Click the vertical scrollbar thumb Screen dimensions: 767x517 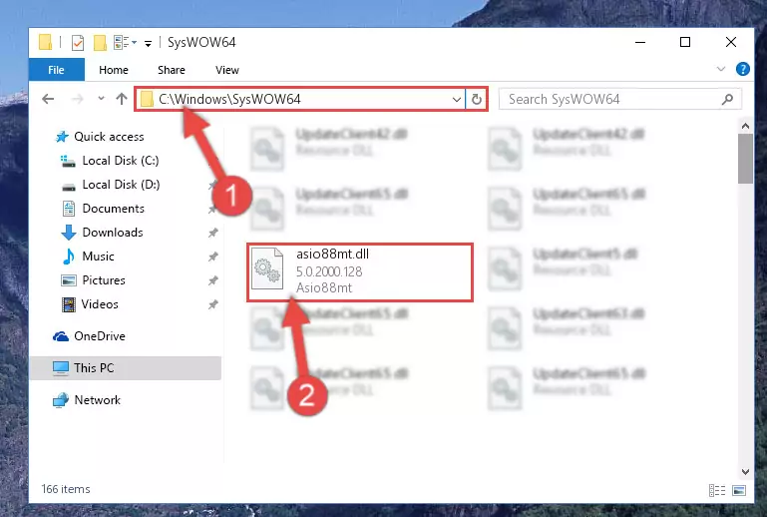[745, 159]
